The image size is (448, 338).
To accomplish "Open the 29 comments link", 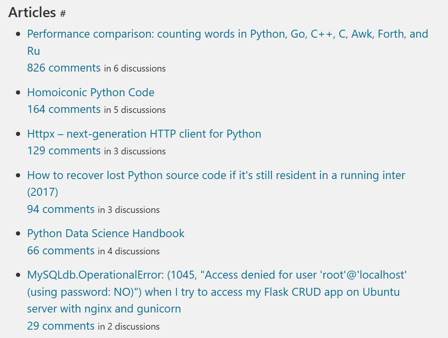I will [61, 326].
